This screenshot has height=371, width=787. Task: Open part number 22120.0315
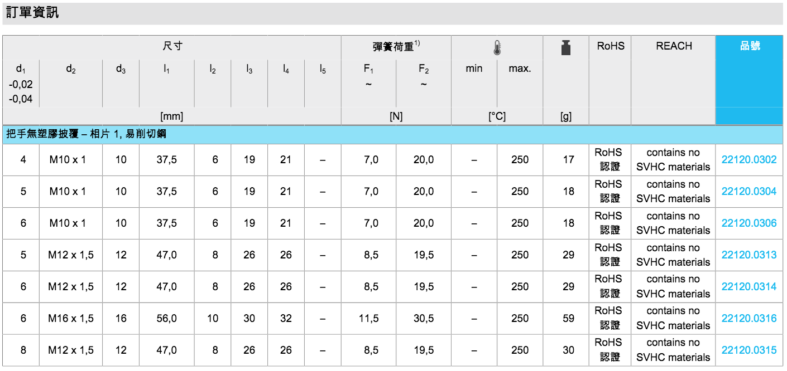(748, 350)
